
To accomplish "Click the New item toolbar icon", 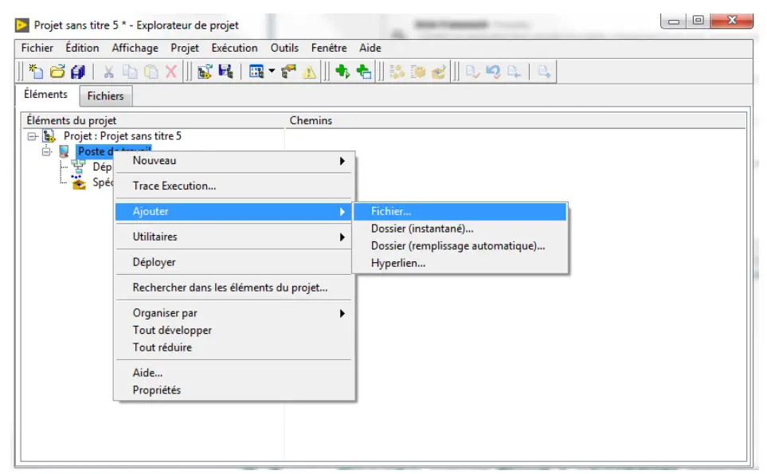I will pos(36,72).
